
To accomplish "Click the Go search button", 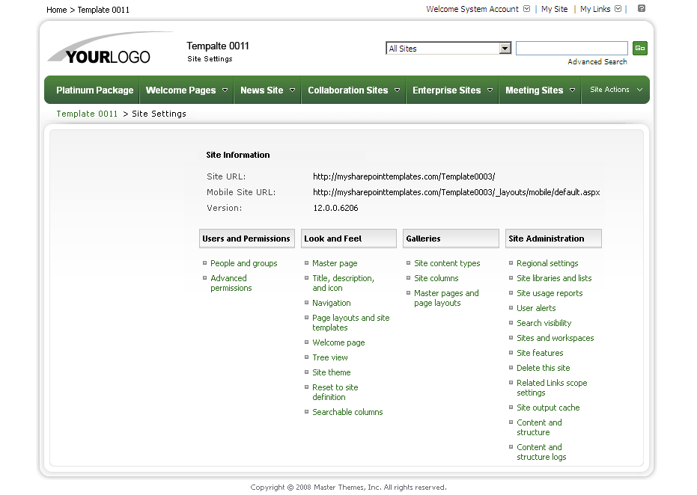I will point(640,47).
